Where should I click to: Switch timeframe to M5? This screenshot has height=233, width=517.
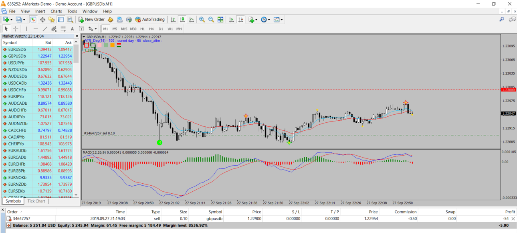tap(115, 29)
